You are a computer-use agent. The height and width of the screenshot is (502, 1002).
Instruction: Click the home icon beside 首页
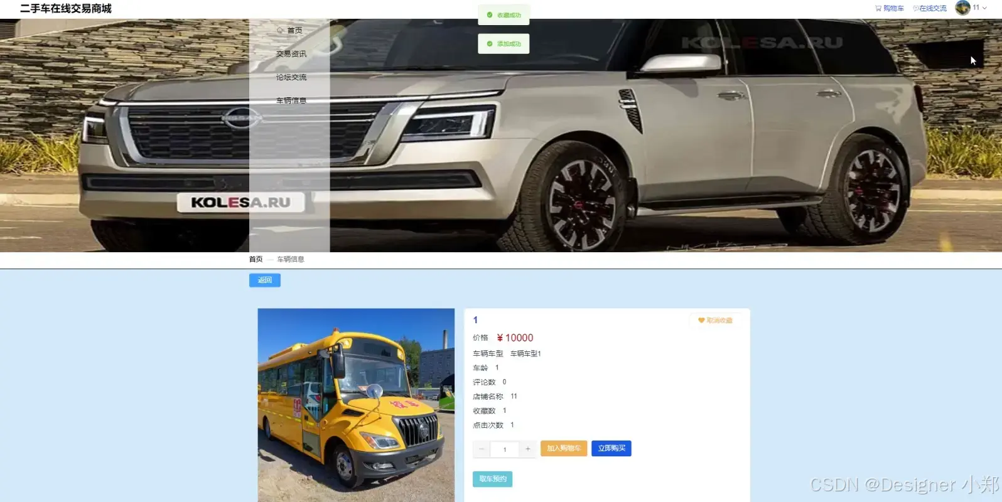280,30
